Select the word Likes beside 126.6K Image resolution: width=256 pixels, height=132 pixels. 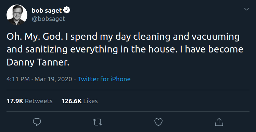pyautogui.click(x=90, y=101)
